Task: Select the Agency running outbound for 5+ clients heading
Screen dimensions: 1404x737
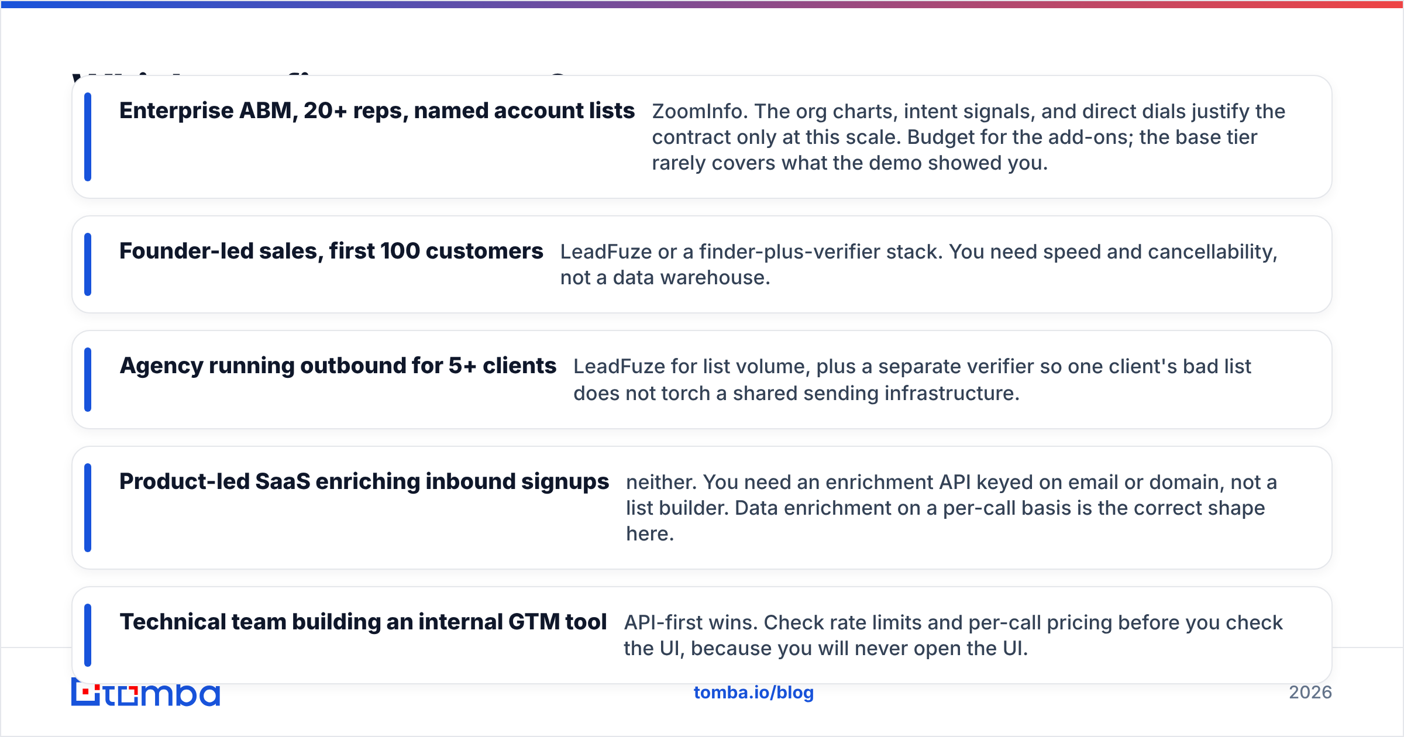Action: click(338, 366)
